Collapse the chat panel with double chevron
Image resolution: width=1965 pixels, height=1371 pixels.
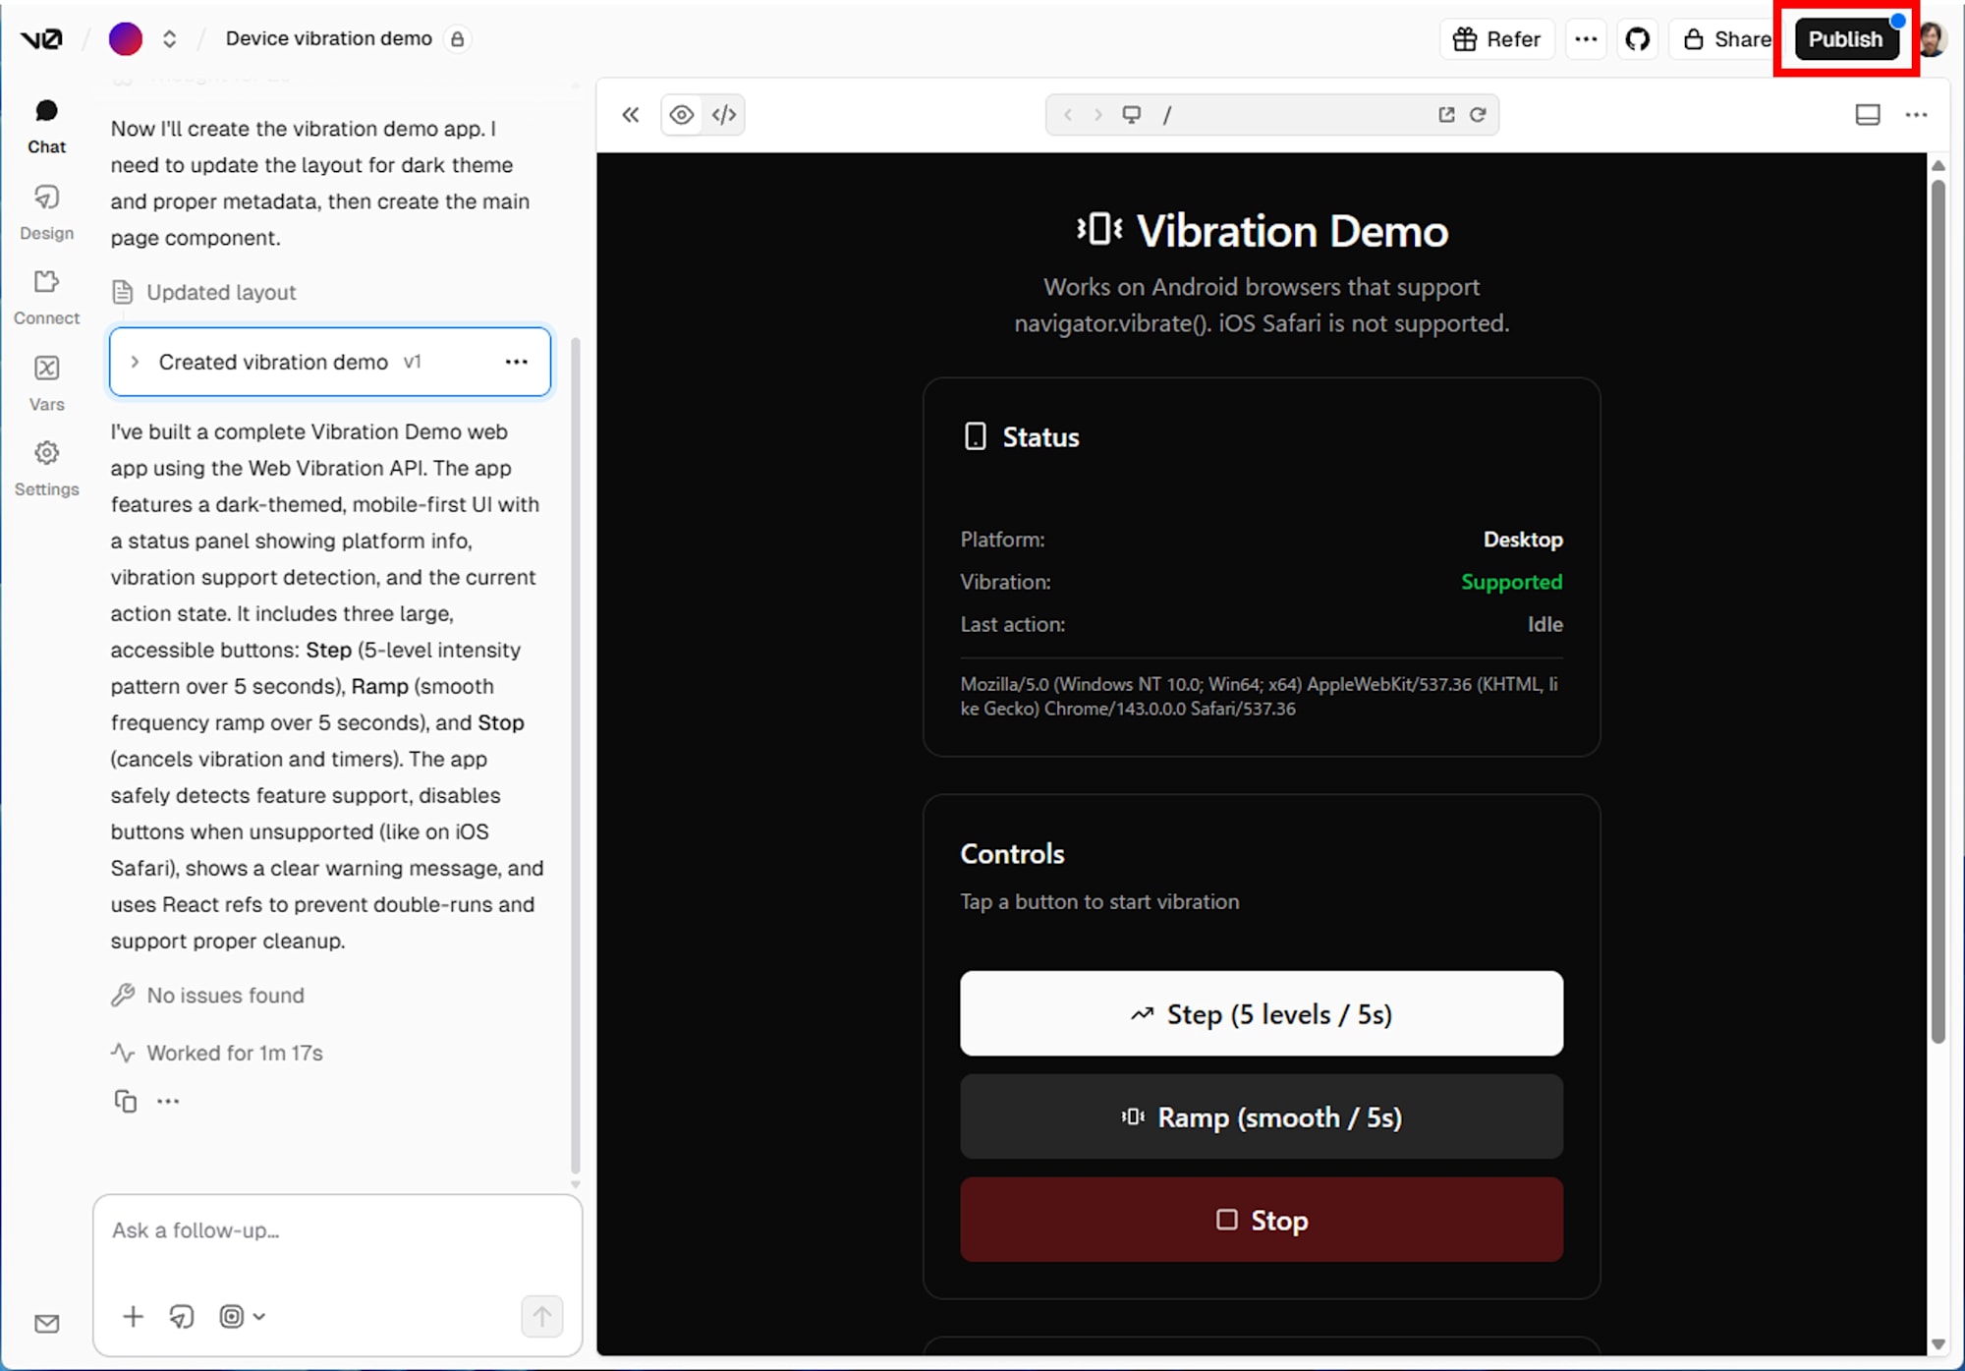point(631,115)
